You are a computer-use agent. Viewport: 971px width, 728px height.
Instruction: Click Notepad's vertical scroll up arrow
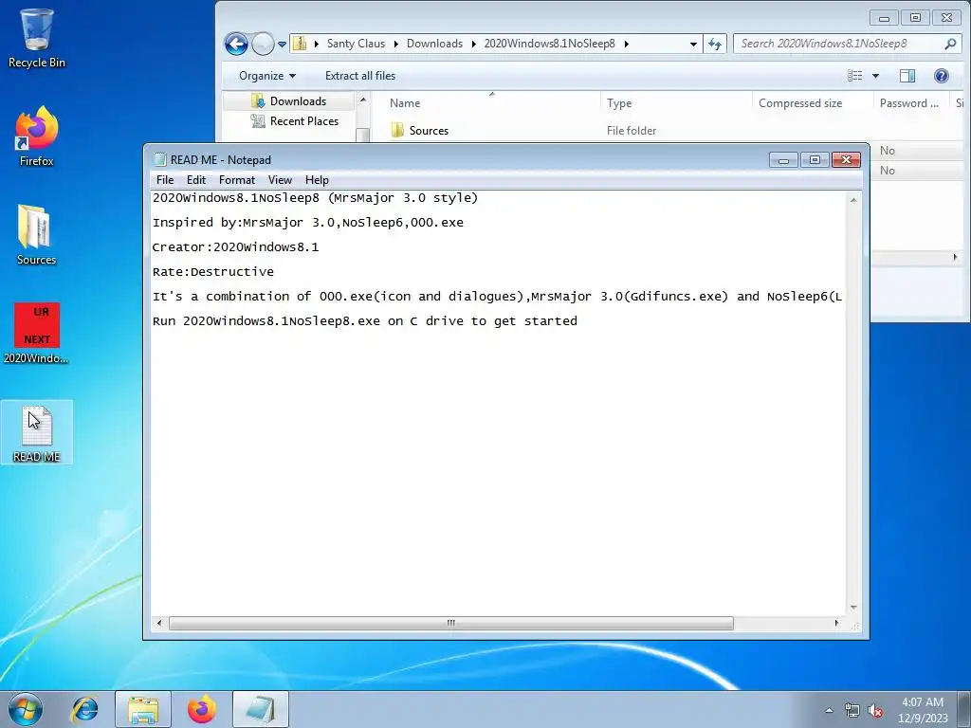853,200
